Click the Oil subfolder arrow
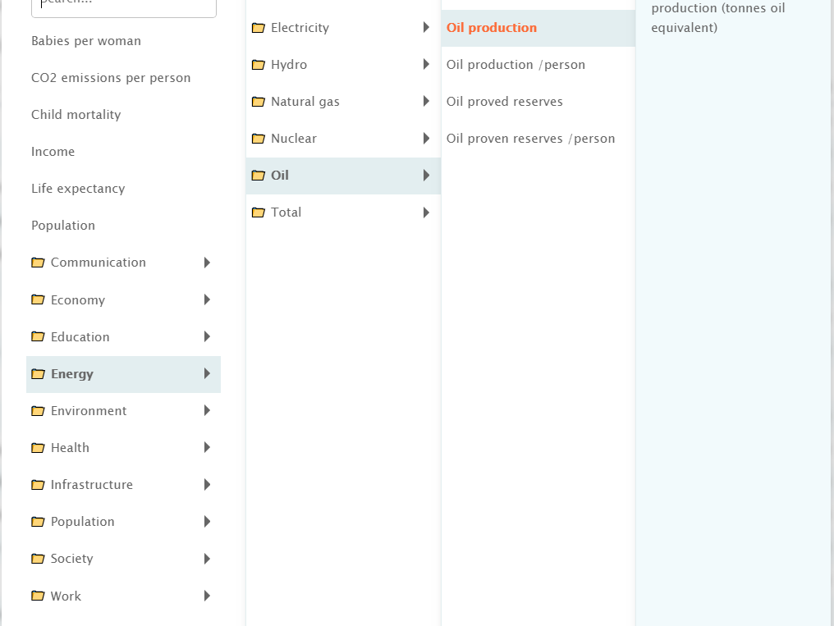The image size is (834, 626). tap(426, 176)
